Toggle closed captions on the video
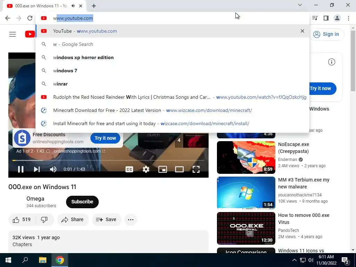The height and width of the screenshot is (267, 356). pyautogui.click(x=129, y=169)
